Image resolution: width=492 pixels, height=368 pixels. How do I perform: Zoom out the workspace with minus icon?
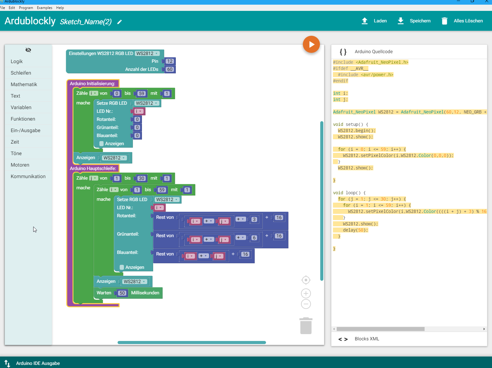tap(306, 304)
